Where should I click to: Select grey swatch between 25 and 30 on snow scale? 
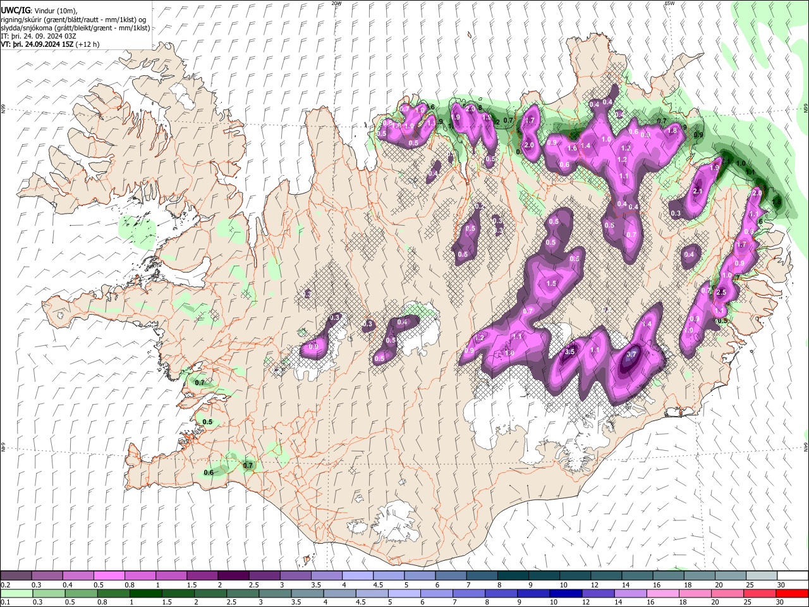point(762,575)
